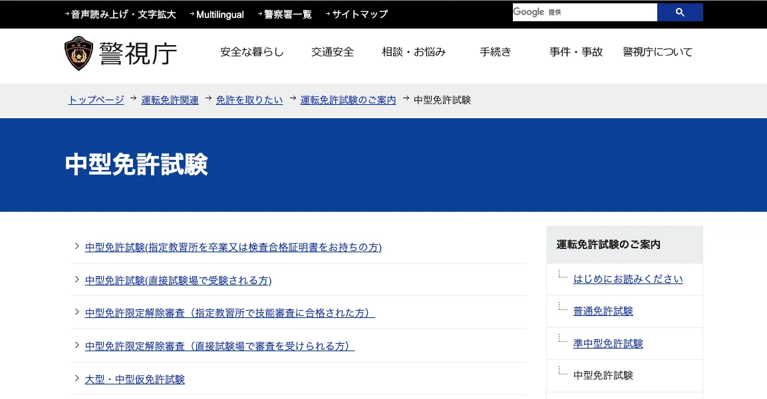Open the 運転免許関連 breadcrumb link
This screenshot has height=399, width=767.
tap(170, 100)
